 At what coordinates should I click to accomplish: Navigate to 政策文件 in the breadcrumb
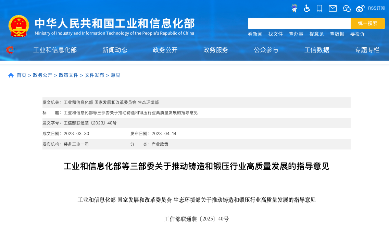tap(68, 75)
